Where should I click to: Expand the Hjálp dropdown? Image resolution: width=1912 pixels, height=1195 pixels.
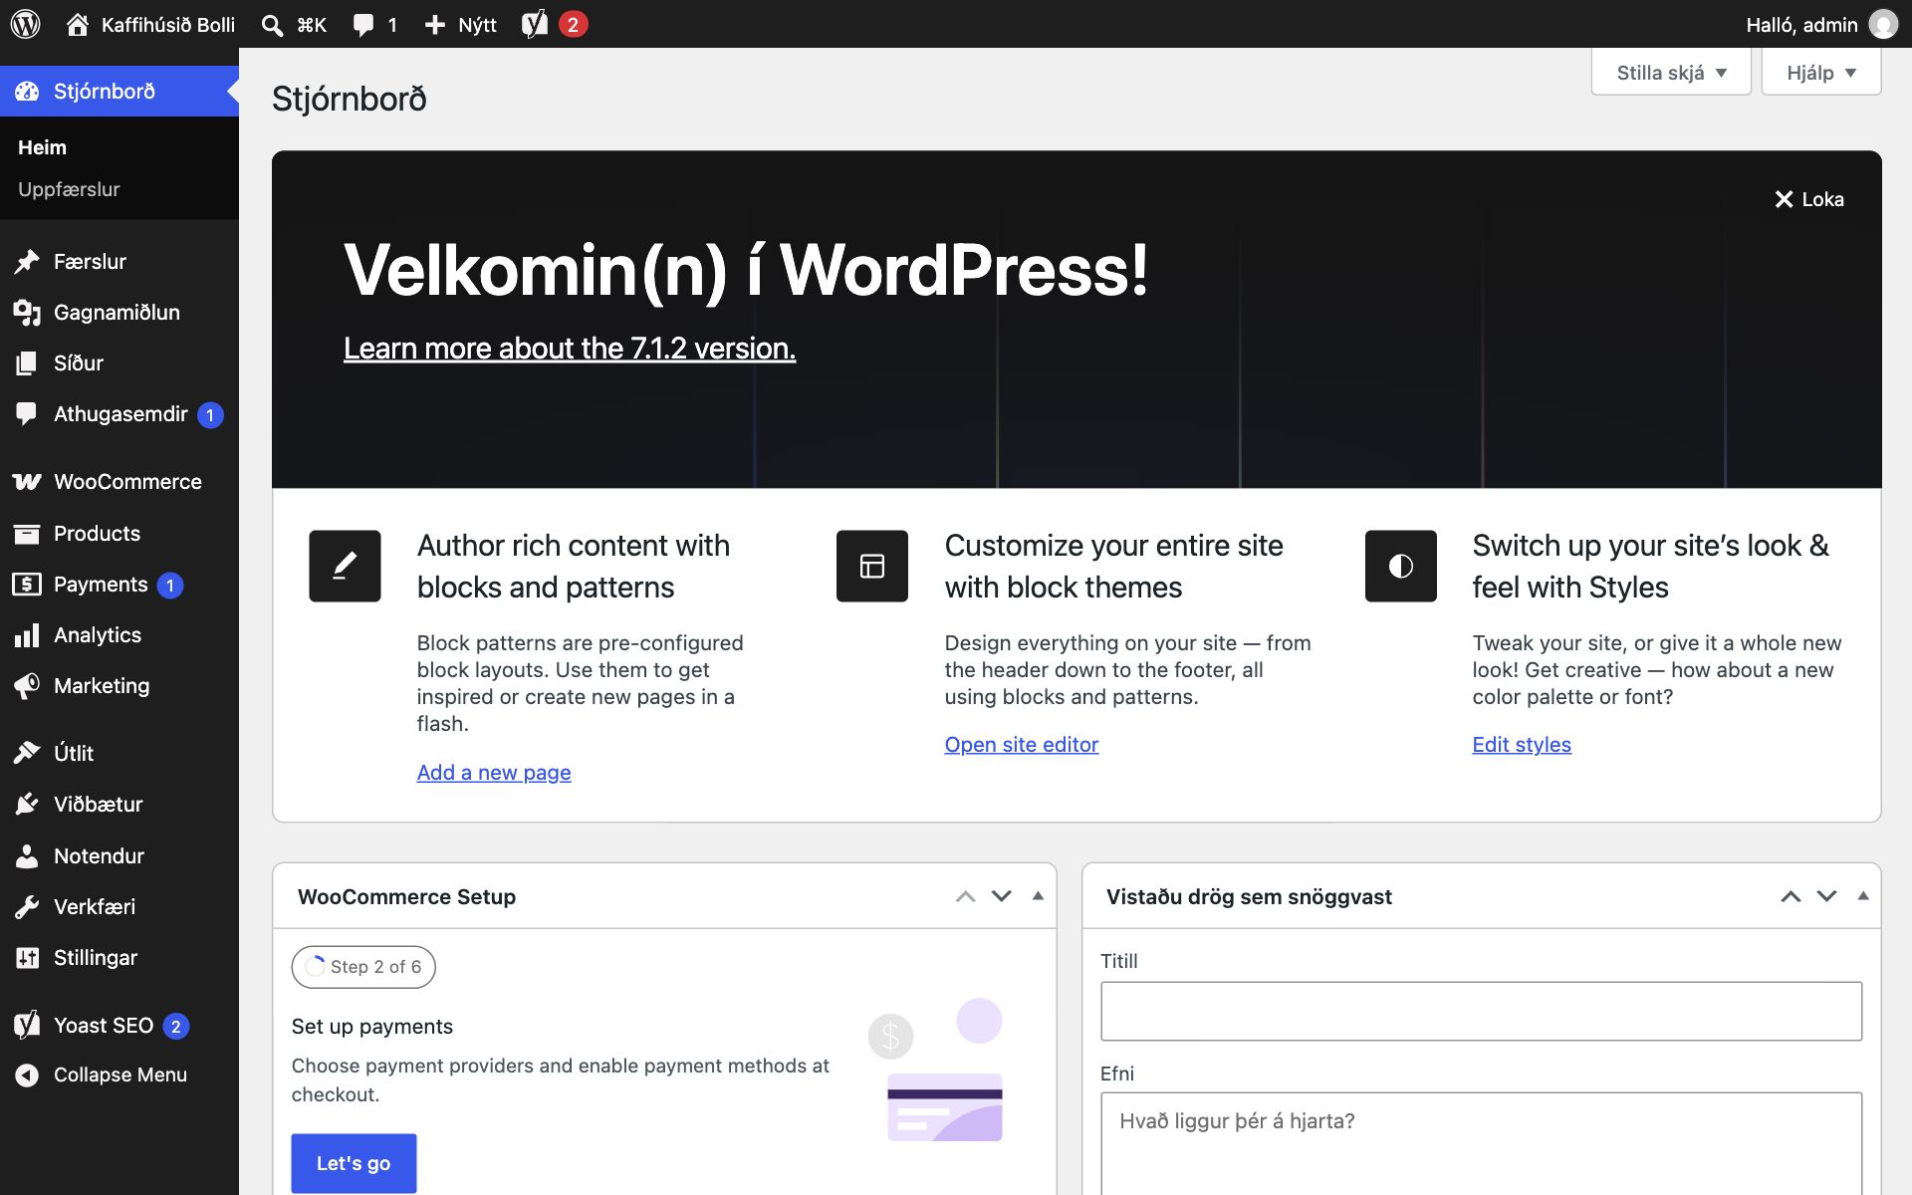point(1820,73)
